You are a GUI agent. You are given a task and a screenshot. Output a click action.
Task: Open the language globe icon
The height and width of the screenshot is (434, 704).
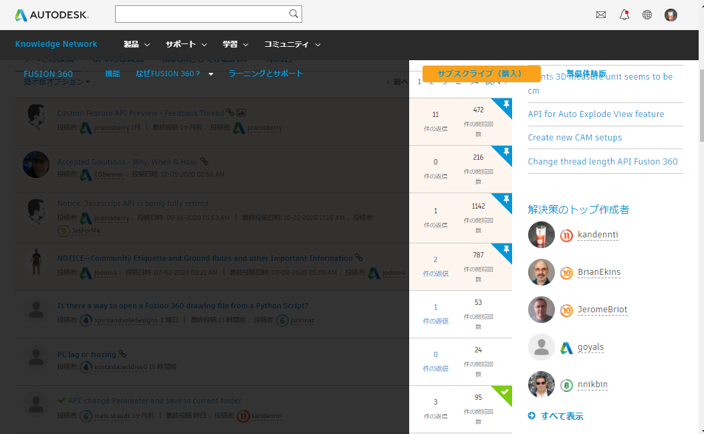[647, 15]
